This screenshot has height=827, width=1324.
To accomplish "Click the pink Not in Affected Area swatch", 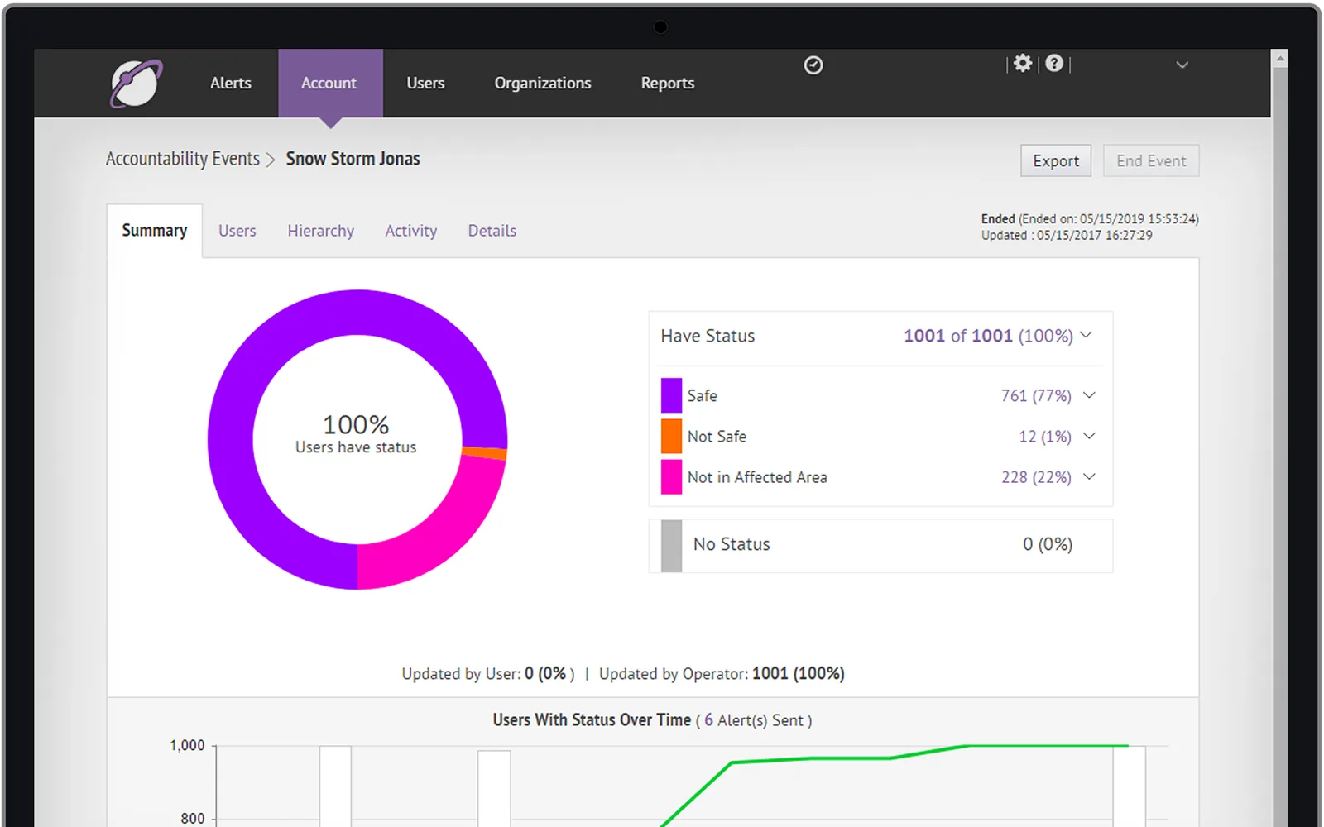I will (671, 476).
